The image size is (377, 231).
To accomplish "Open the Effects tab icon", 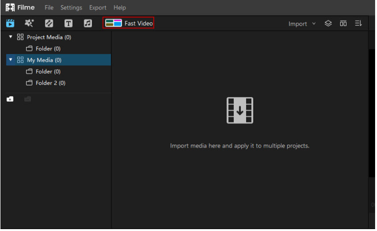I will click(29, 23).
